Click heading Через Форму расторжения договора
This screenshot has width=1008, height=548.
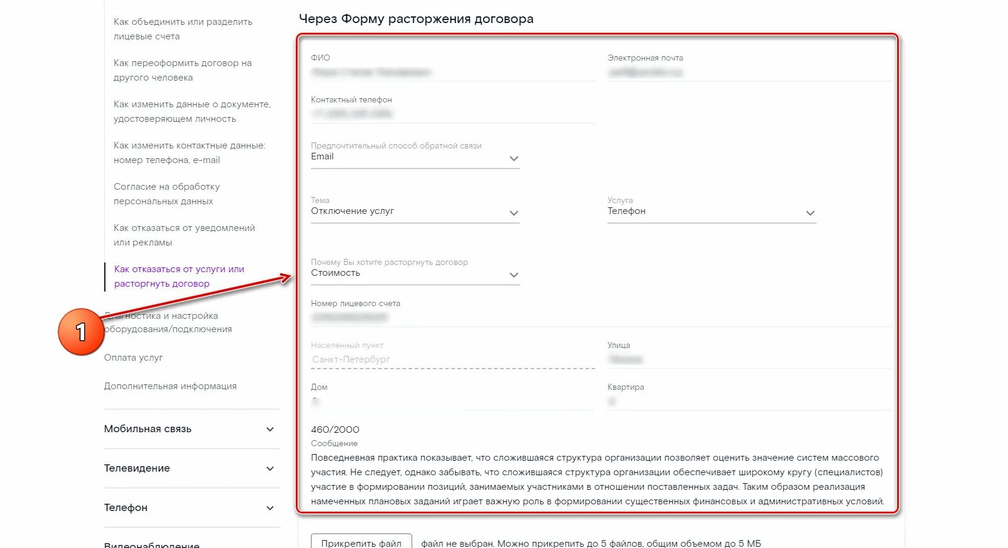pyautogui.click(x=416, y=19)
